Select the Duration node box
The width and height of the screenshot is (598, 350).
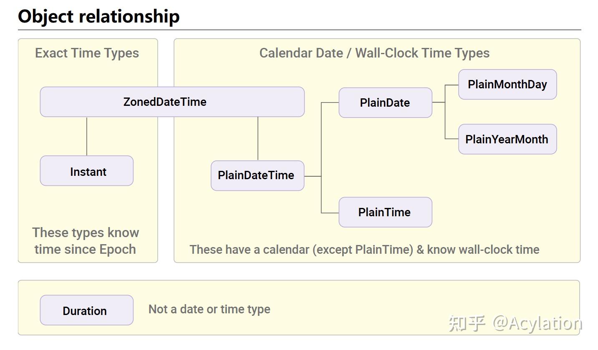coord(87,310)
